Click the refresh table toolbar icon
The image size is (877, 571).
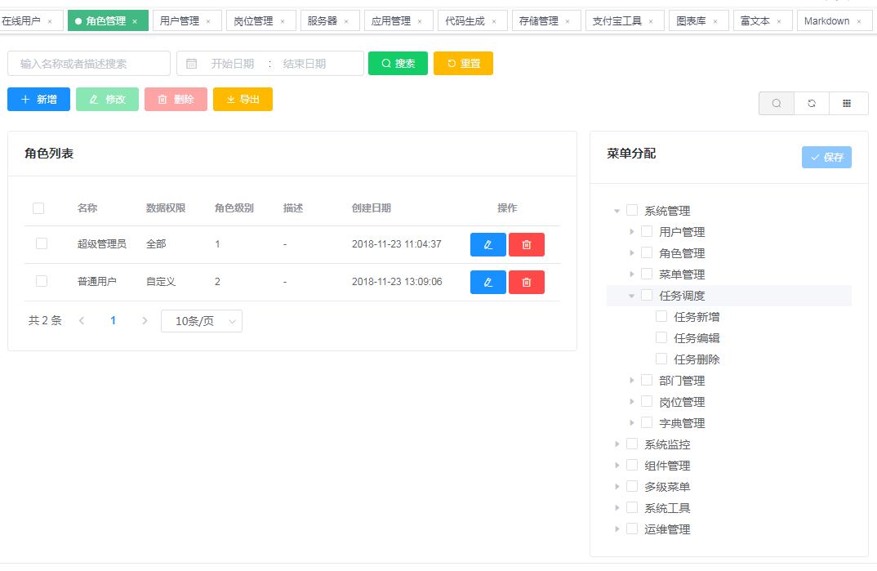click(x=812, y=104)
